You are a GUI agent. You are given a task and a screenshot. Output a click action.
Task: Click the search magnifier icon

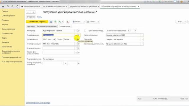click(12, 6)
